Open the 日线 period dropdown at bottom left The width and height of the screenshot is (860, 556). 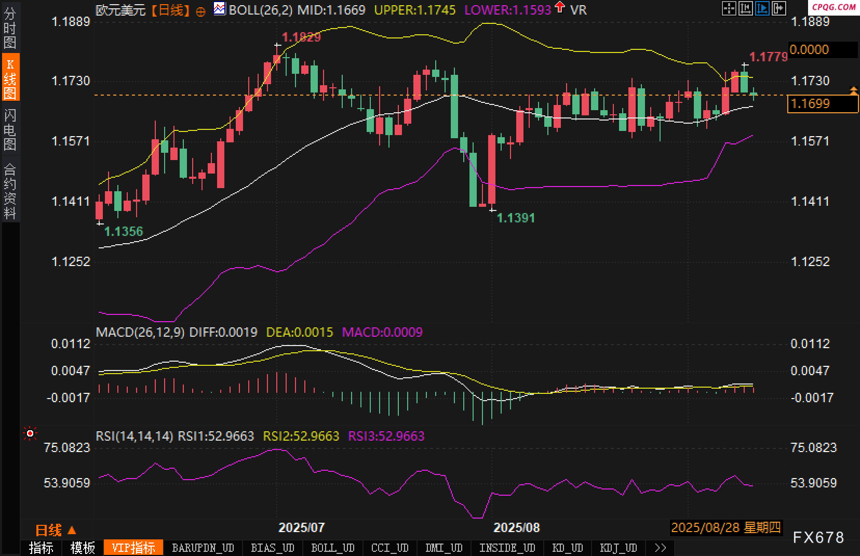click(x=55, y=530)
